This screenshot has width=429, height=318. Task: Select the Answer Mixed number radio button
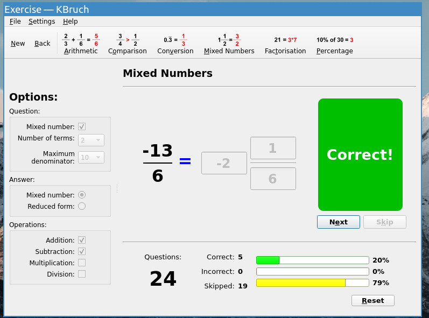tap(82, 195)
